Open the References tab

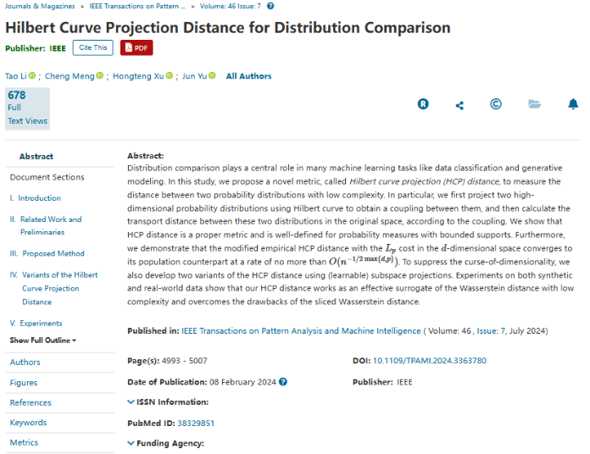(31, 403)
